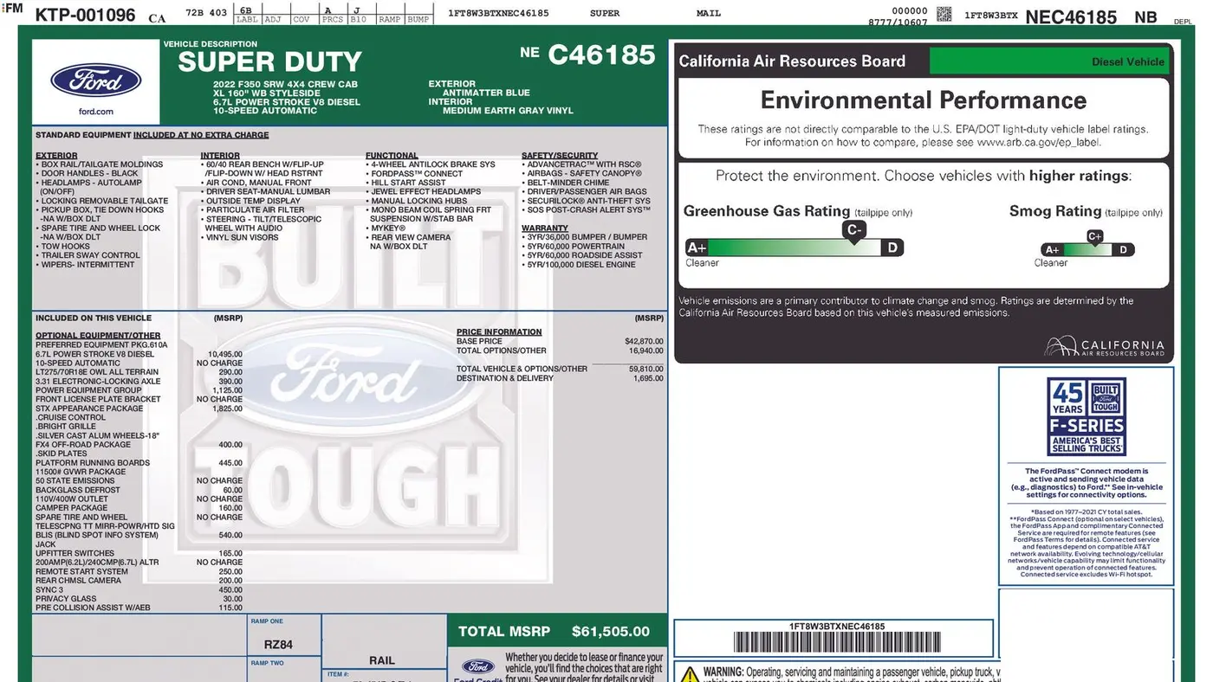The height and width of the screenshot is (682, 1213).
Task: Select the KTP-001096 stock number
Action: click(x=85, y=16)
